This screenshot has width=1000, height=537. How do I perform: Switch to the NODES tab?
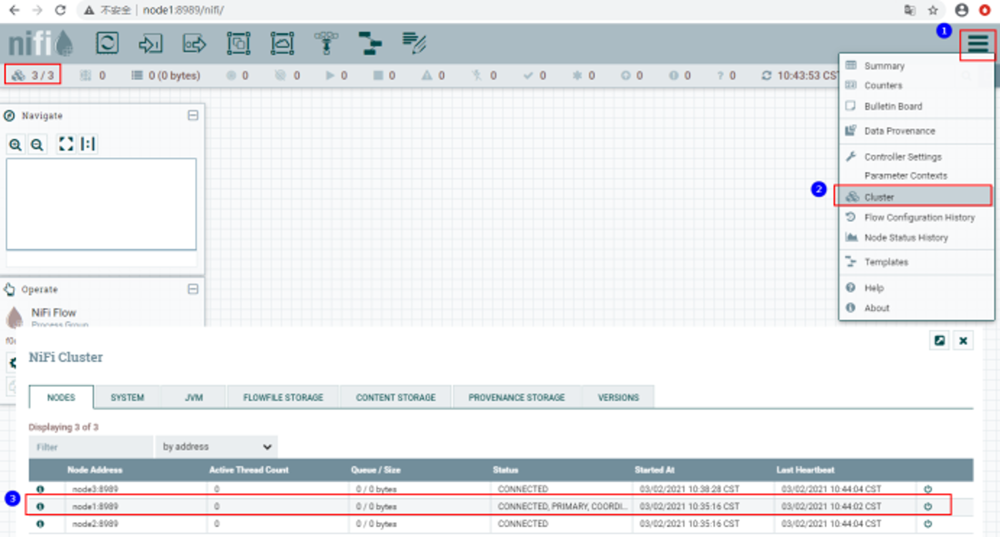61,397
